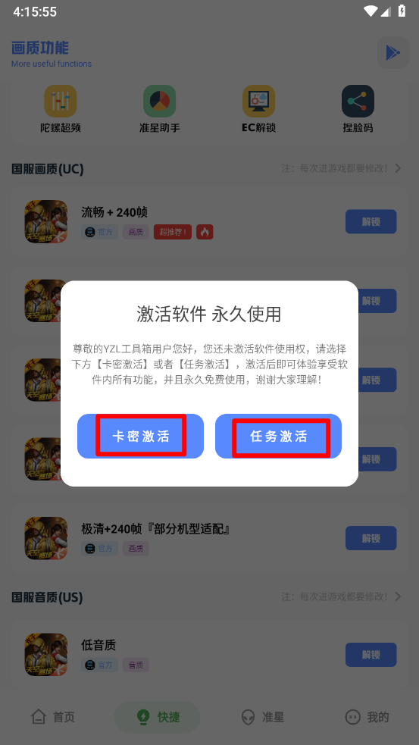419x745 pixels.
Task: Switch to the 我的 profile tab
Action: click(367, 716)
